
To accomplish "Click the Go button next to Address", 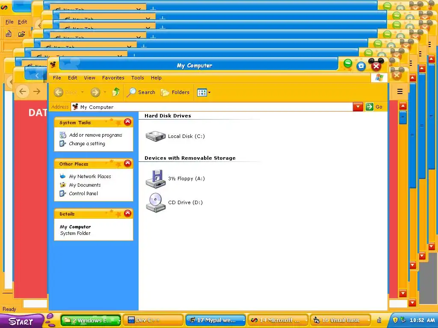I will pyautogui.click(x=374, y=107).
